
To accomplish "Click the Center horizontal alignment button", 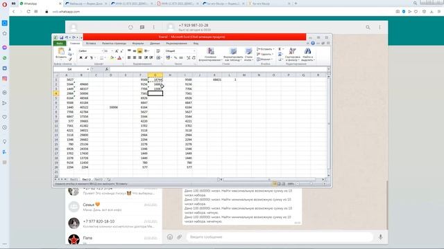I will (135, 57).
